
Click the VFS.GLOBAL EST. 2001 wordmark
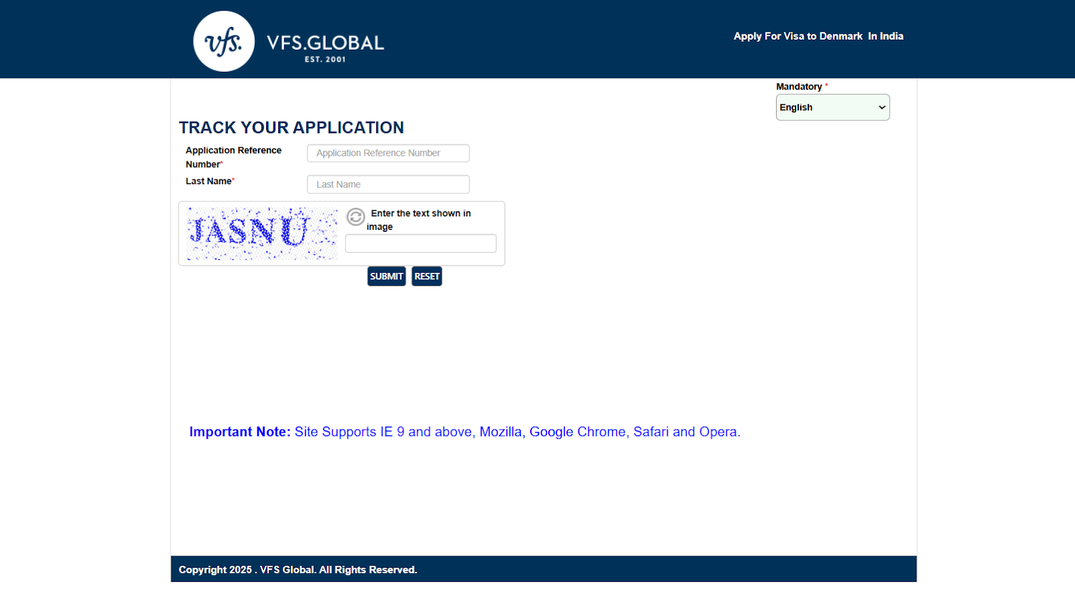click(x=325, y=48)
